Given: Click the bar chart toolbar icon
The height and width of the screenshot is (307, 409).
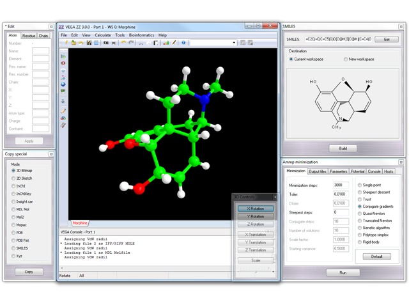Looking at the screenshot, I should click(166, 43).
